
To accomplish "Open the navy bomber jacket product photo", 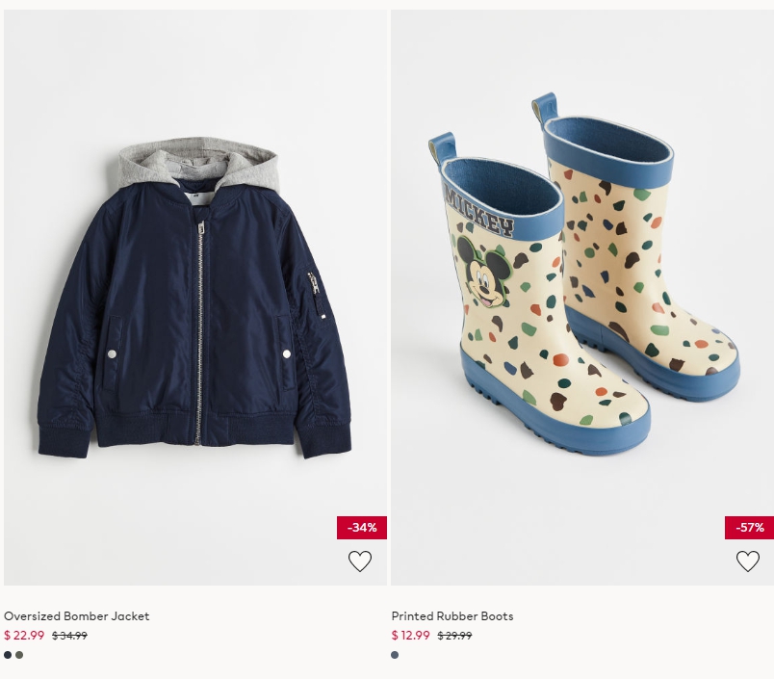I will pos(195,298).
